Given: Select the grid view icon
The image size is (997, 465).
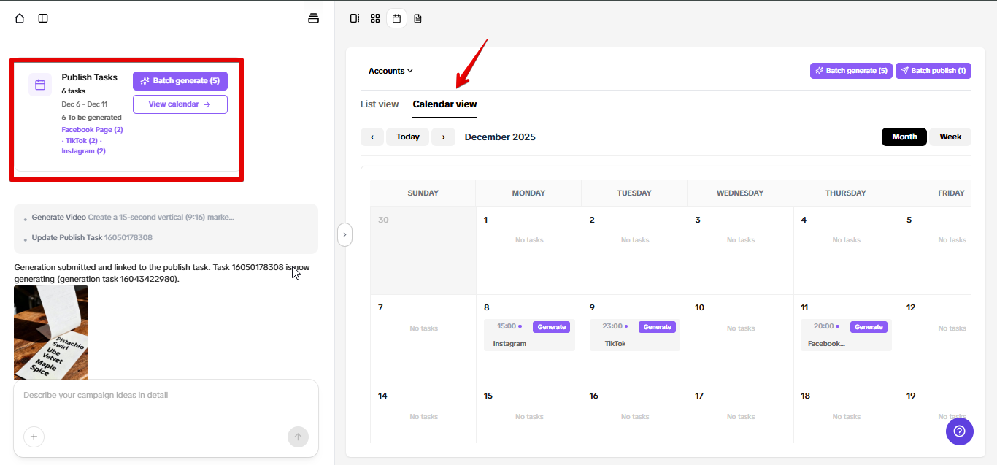Looking at the screenshot, I should [x=375, y=18].
